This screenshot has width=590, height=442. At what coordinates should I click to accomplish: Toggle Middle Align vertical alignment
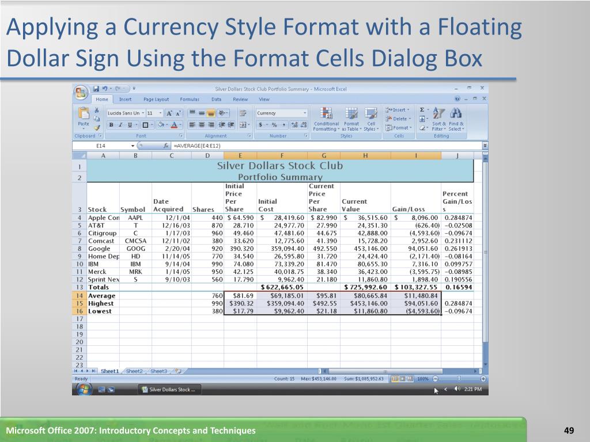[201, 113]
